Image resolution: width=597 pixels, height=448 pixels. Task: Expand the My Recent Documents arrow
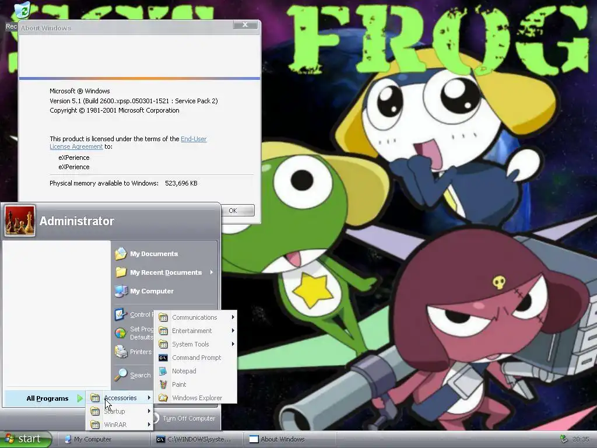pos(211,272)
